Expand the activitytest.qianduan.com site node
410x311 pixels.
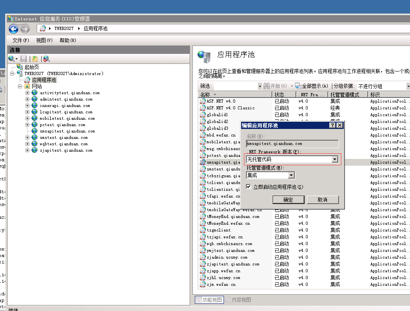click(27, 93)
